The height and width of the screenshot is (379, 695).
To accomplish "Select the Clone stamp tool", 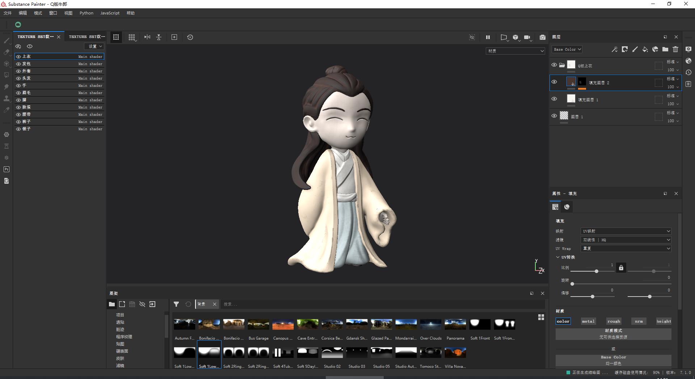I will (7, 98).
